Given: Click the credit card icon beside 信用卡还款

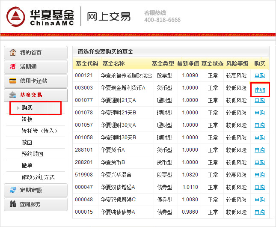Looking at the screenshot, I should tap(13, 81).
